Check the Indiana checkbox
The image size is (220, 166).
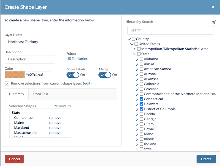click(141, 144)
